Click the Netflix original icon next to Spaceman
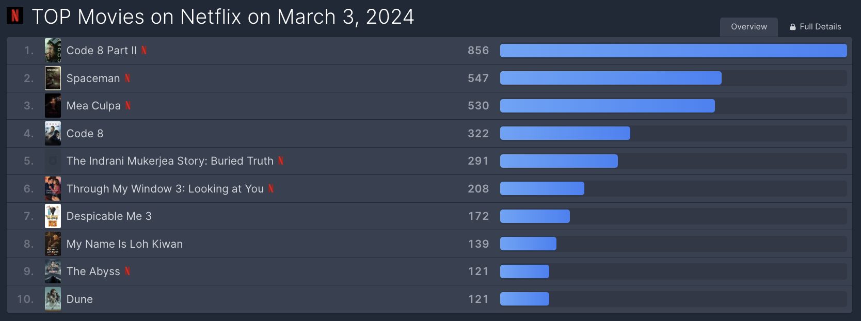This screenshot has width=861, height=321. [127, 78]
